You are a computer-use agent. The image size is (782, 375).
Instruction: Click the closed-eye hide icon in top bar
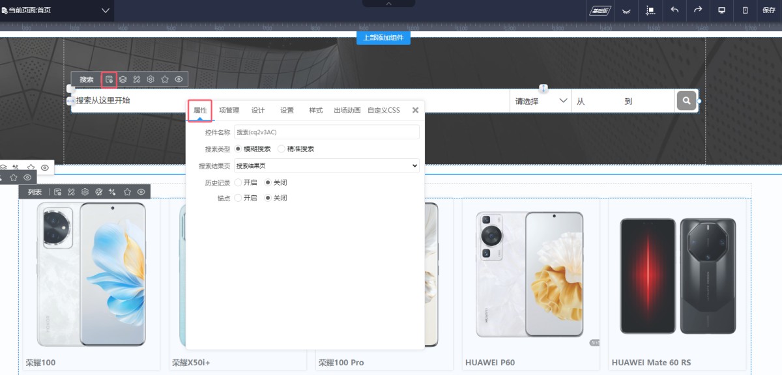(626, 10)
